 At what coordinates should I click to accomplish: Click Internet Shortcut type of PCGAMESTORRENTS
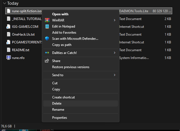[x=131, y=42]
